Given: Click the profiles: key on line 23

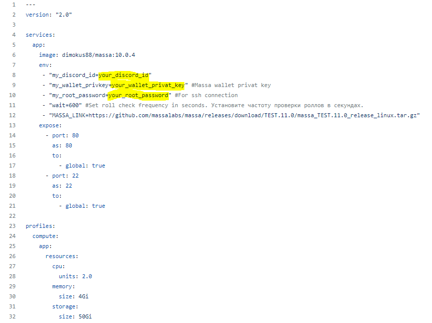Looking at the screenshot, I should click(x=40, y=226).
